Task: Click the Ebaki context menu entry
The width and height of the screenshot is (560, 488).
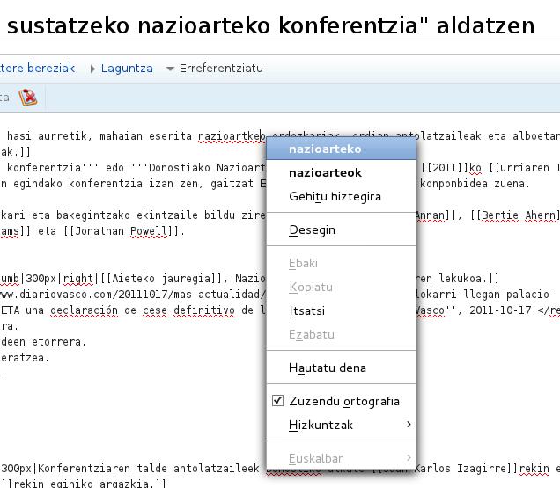Action: tap(303, 263)
